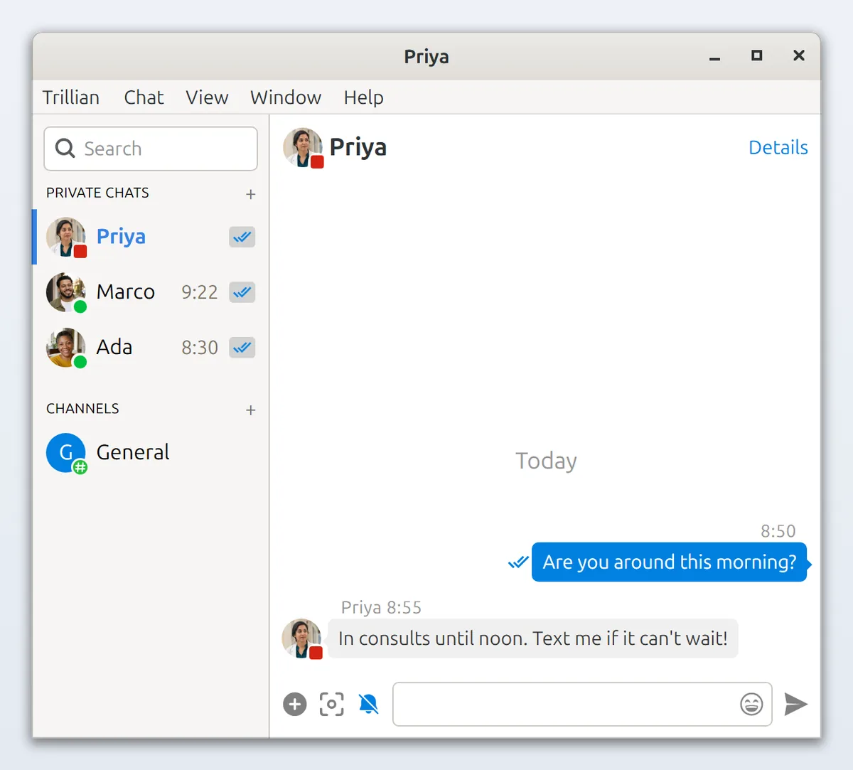853x770 pixels.
Task: Click the Today date separator
Action: point(546,461)
